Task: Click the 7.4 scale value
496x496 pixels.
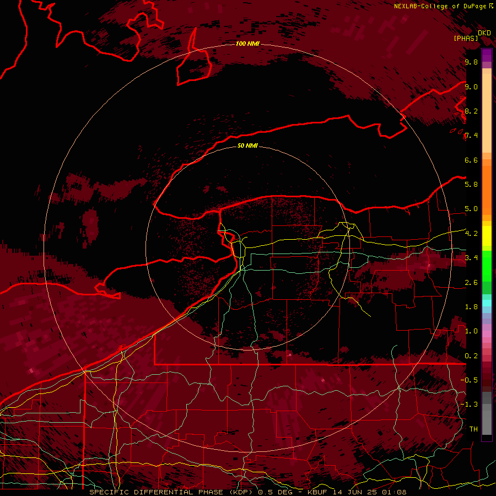Action: click(x=471, y=136)
